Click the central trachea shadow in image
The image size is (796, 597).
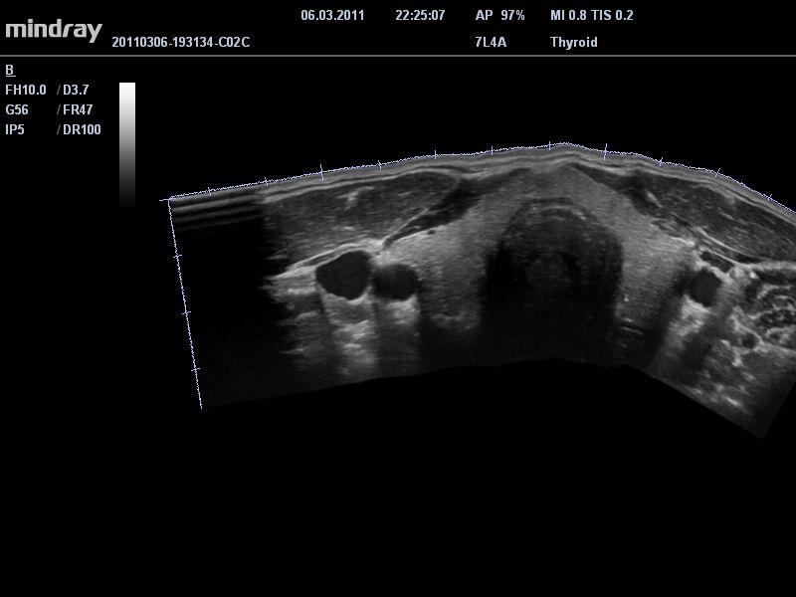552,264
